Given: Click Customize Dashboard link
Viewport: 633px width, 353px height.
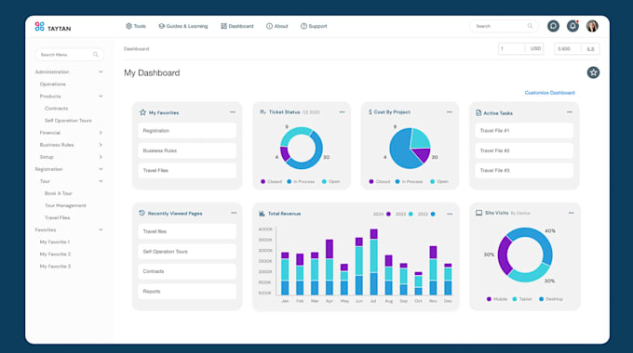Looking at the screenshot, I should pyautogui.click(x=549, y=93).
